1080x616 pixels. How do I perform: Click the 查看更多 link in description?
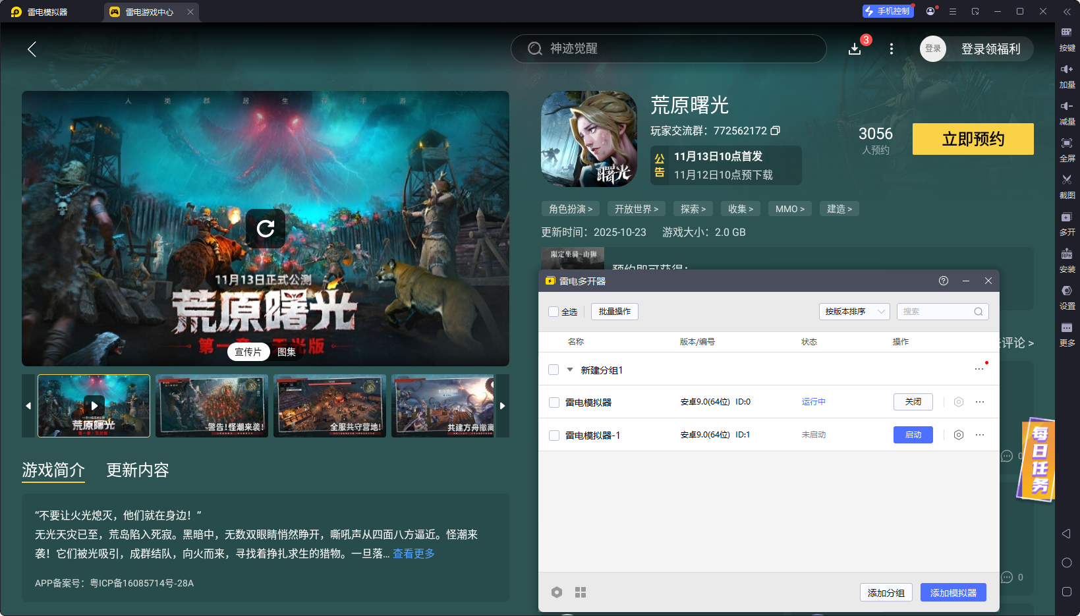pyautogui.click(x=414, y=553)
